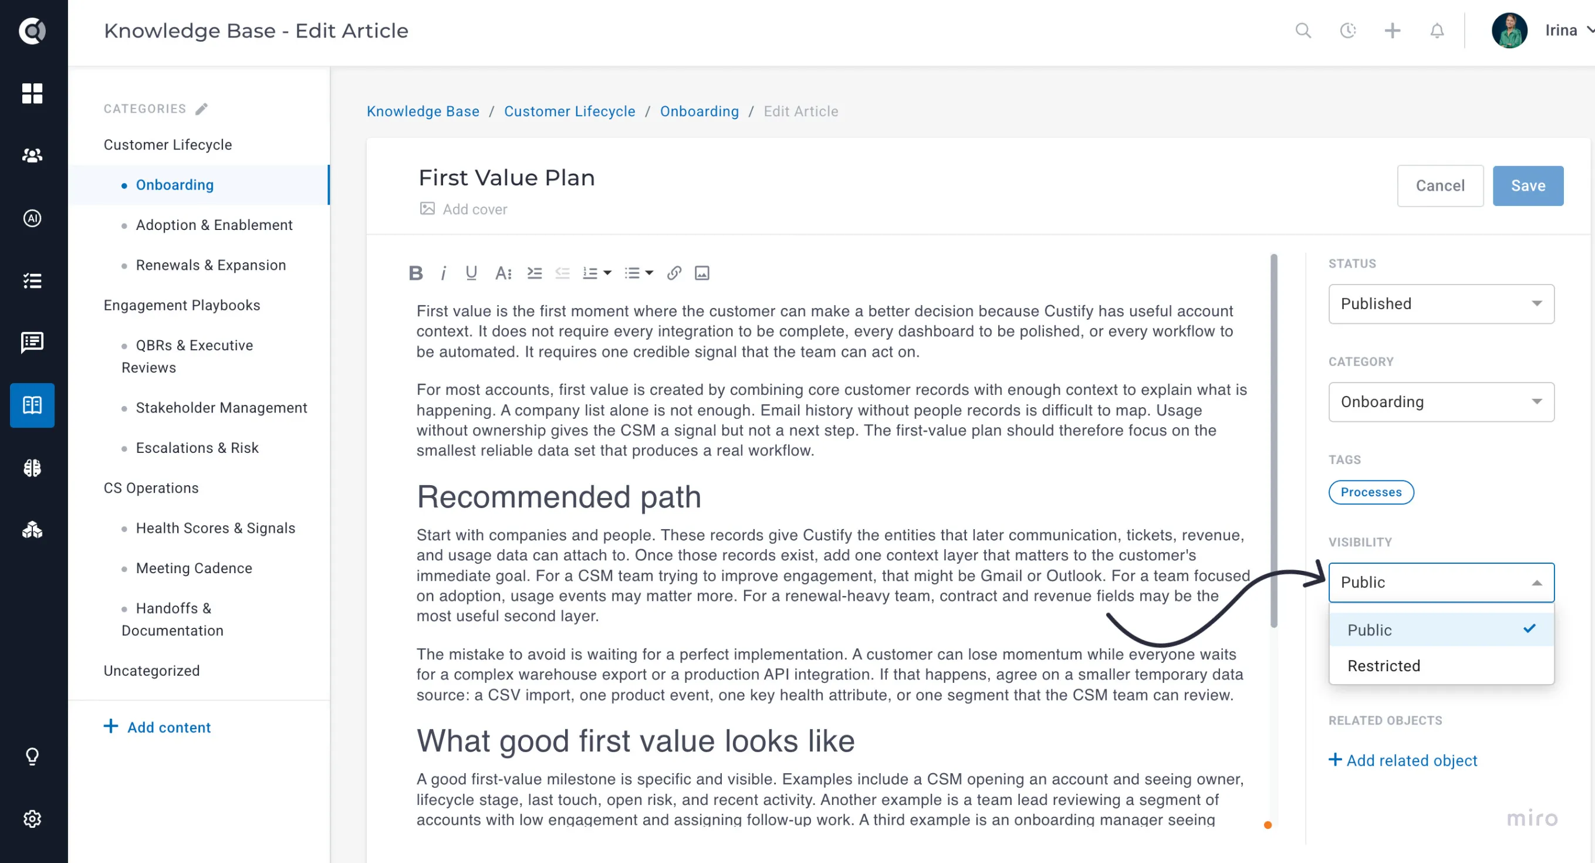This screenshot has height=863, width=1595.
Task: Open the dashboard grid icon in sidebar
Action: coord(32,93)
